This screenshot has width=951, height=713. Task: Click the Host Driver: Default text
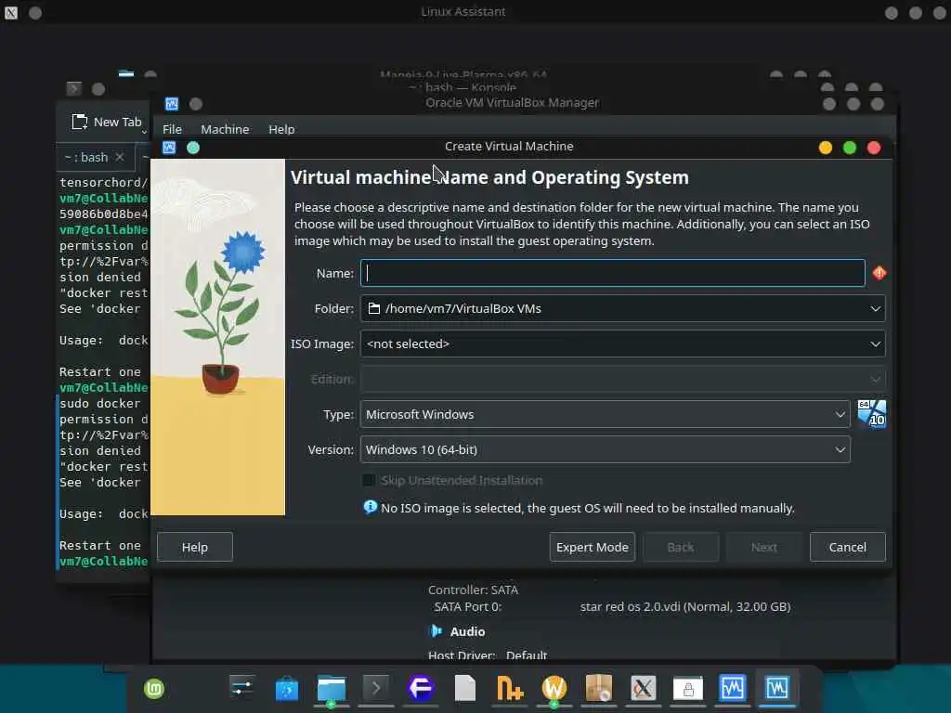coord(488,655)
